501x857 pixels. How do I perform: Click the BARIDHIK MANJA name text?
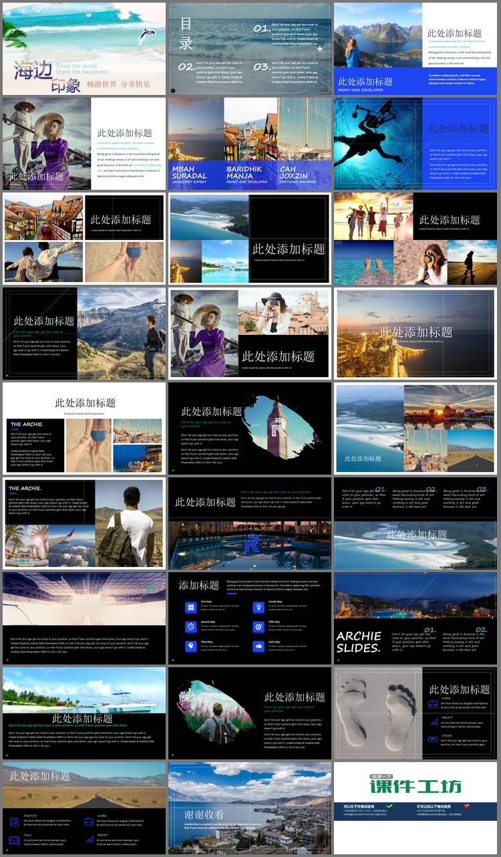pos(244,172)
